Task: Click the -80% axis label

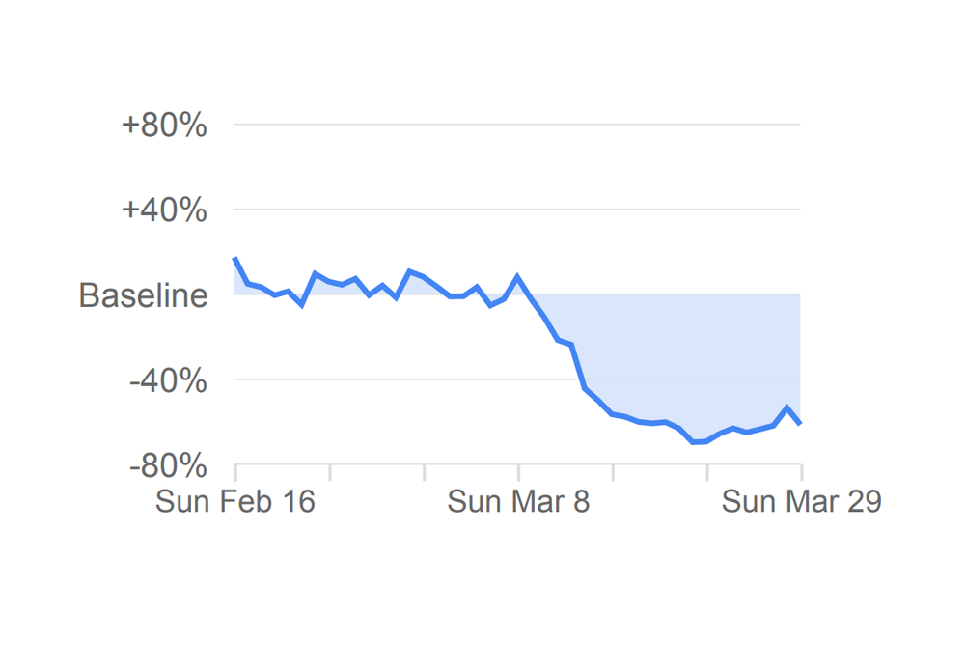Action: click(x=168, y=466)
